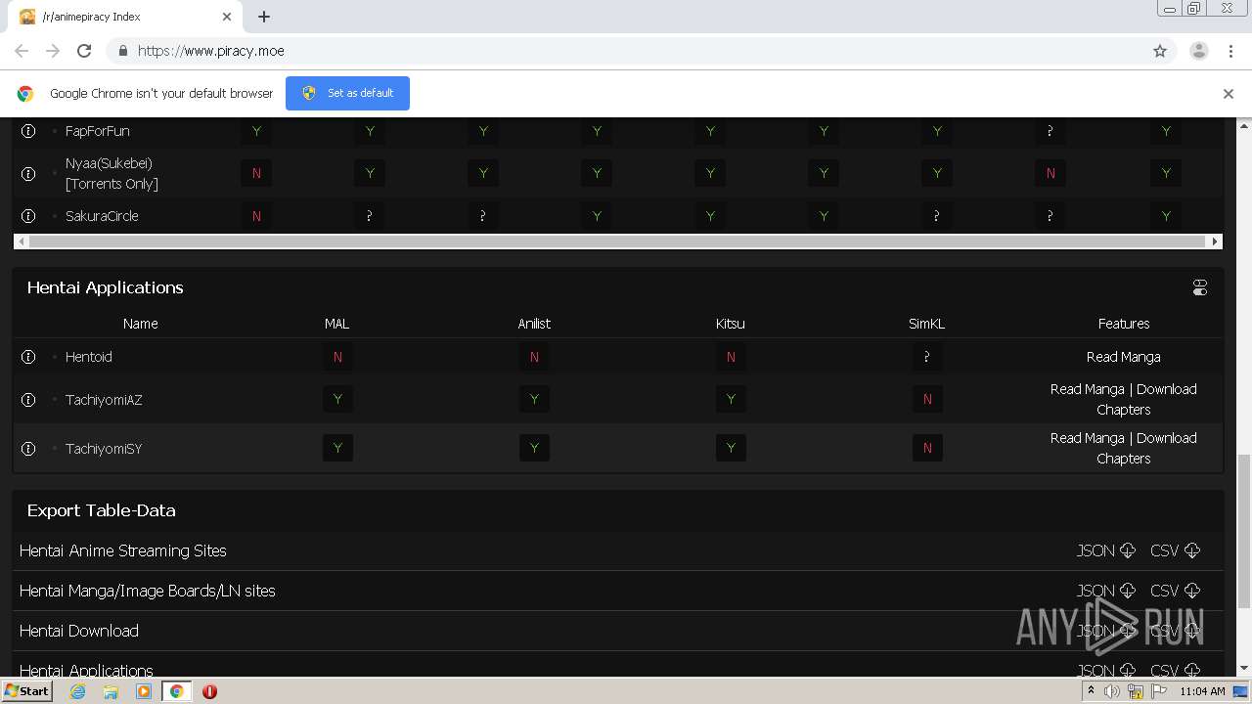This screenshot has height=704, width=1252.
Task: Toggle column settings for Hentai Applications table
Action: (1200, 287)
